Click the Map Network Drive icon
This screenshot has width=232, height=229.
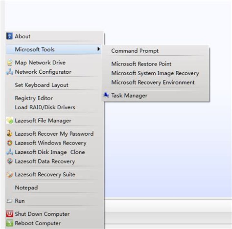pos(10,62)
